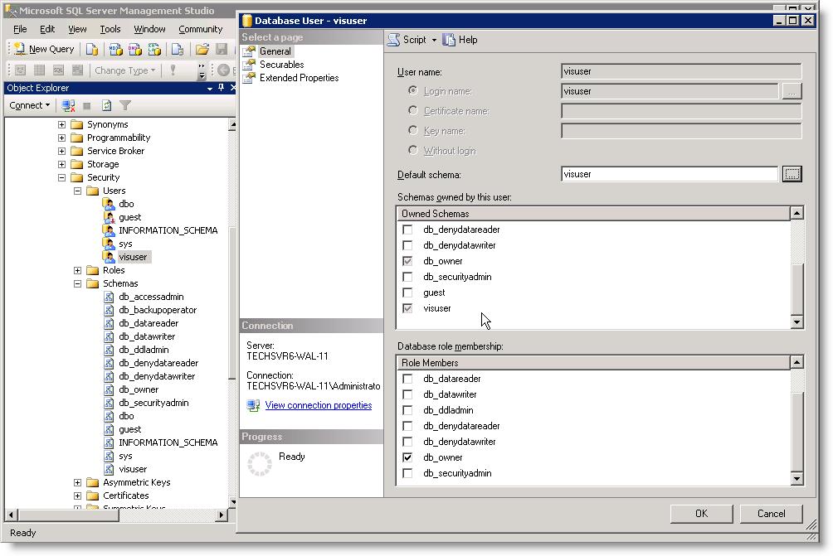Click OK in the Database User dialog
The width and height of the screenshot is (833, 556).
701,514
